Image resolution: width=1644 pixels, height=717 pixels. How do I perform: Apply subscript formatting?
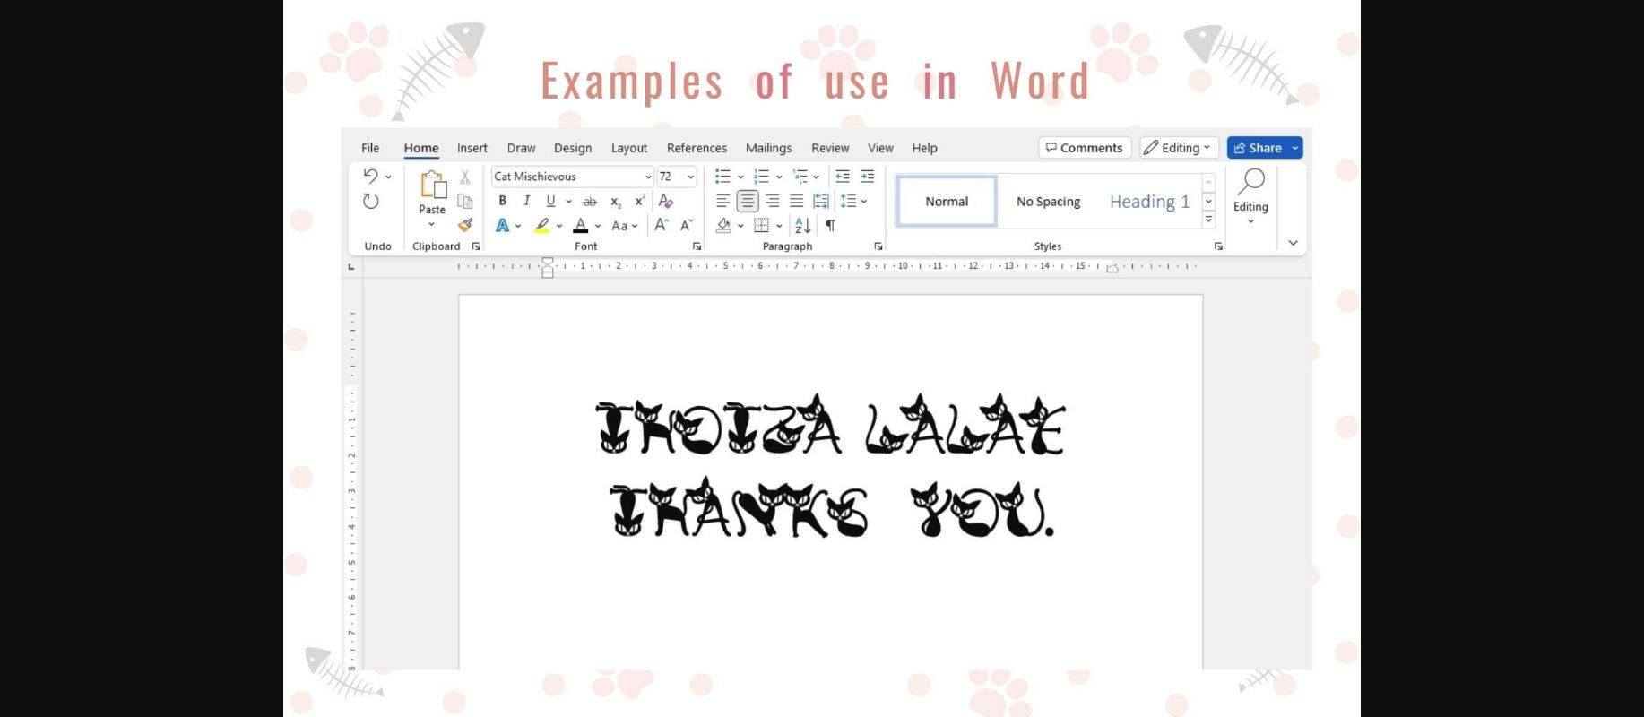[x=616, y=202]
